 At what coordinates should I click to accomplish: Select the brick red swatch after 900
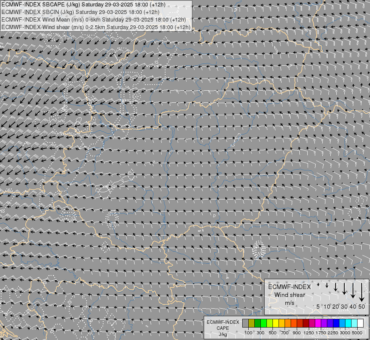tap(300, 323)
